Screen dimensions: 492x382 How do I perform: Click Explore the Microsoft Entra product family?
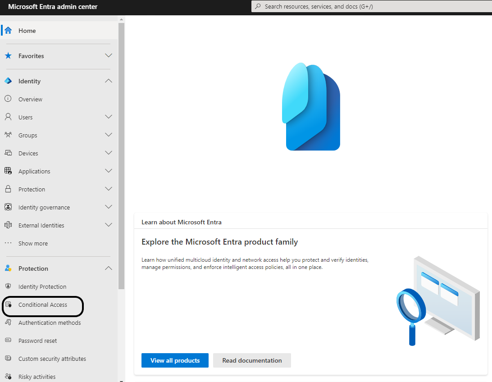[x=220, y=242]
